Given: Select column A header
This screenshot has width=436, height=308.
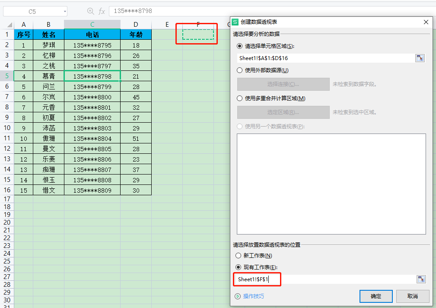Looking at the screenshot, I should coord(24,25).
